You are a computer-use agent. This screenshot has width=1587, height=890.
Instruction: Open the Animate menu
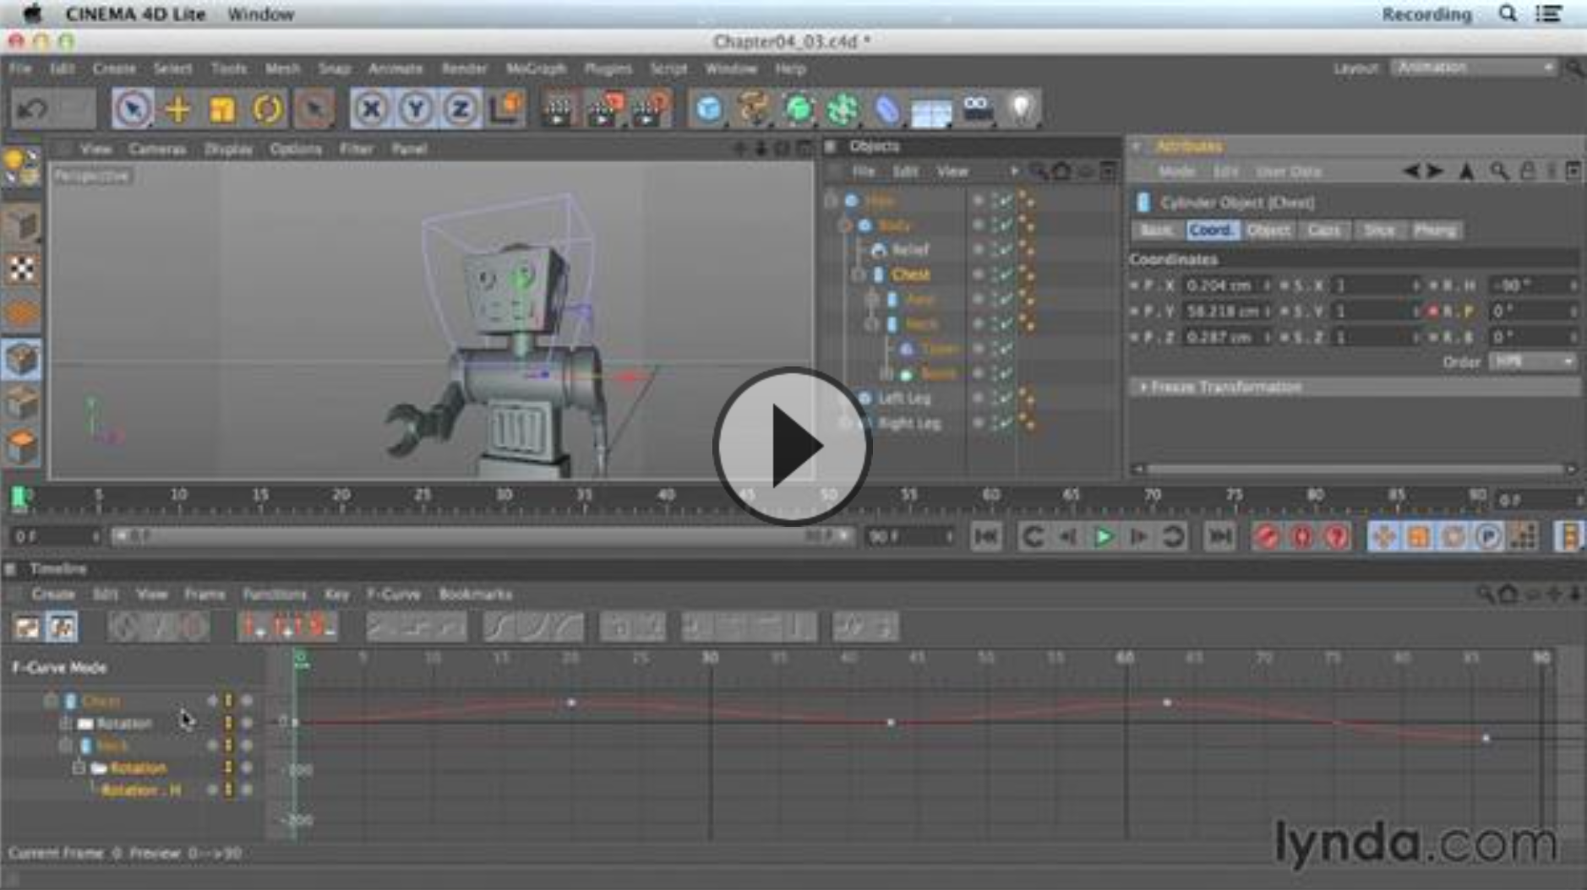pos(395,68)
